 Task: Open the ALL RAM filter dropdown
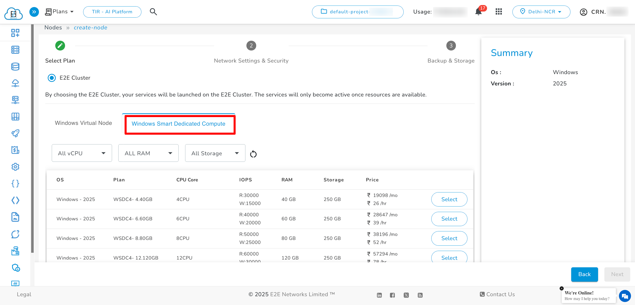148,153
